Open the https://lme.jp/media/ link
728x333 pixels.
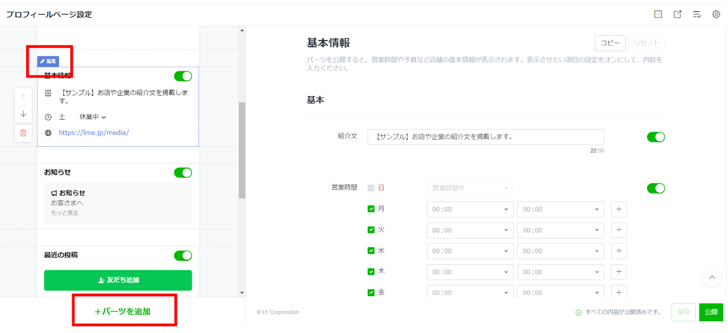click(x=94, y=133)
